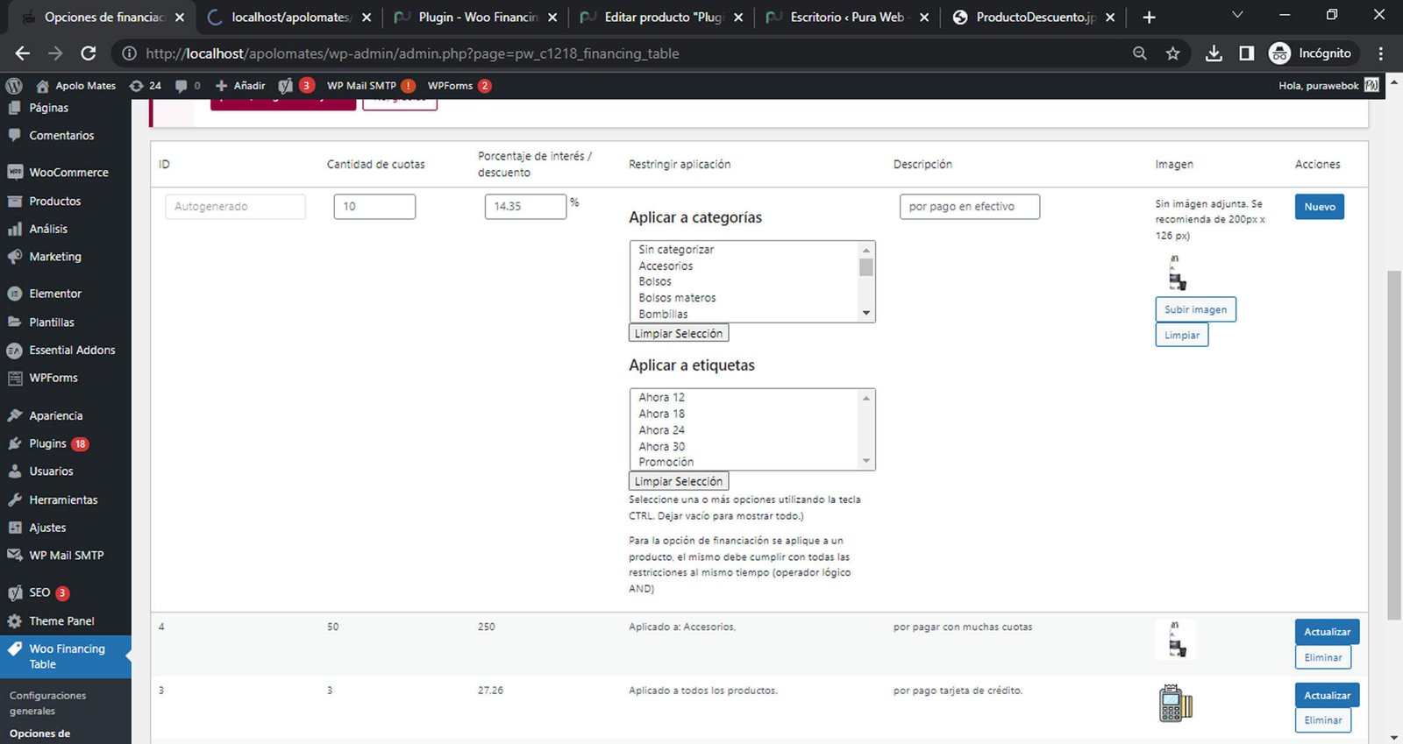Go forward in browser history
The height and width of the screenshot is (744, 1403).
point(55,53)
